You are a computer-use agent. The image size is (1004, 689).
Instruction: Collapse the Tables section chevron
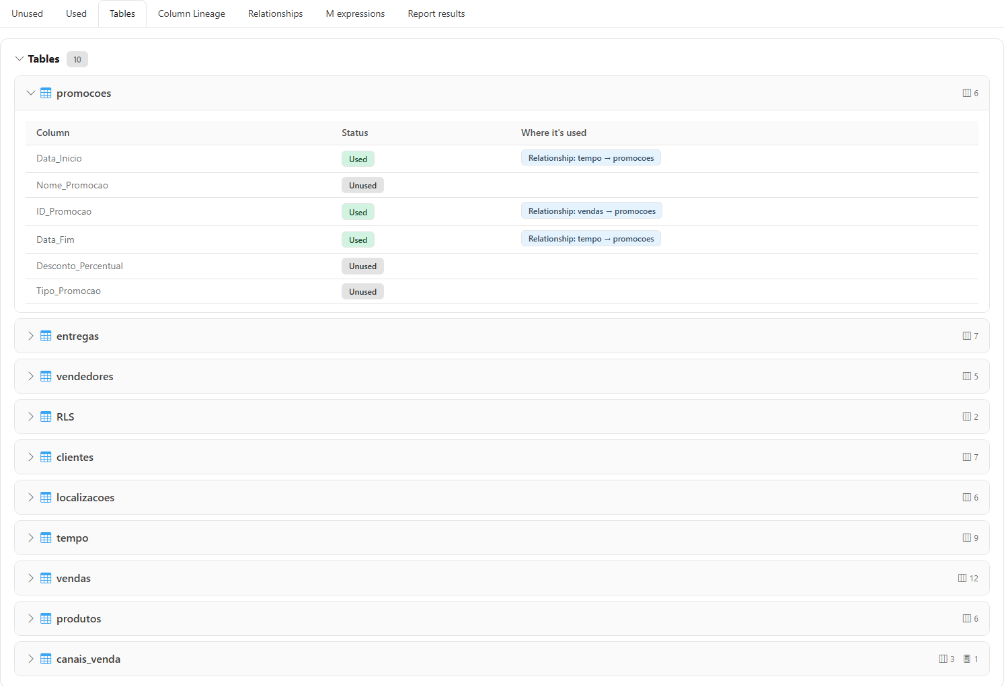tap(20, 59)
